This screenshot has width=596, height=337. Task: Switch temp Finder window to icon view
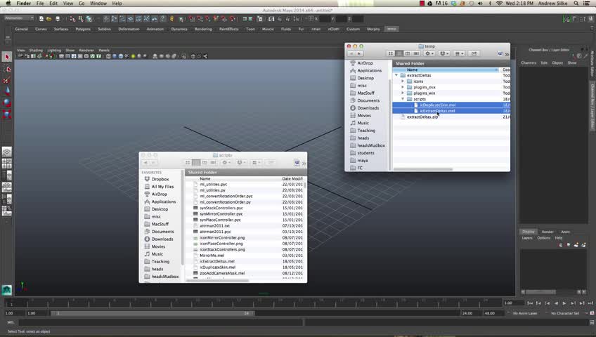390,53
